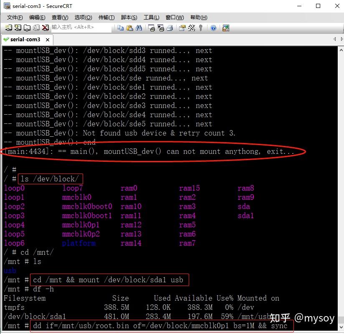Image resolution: width=344 pixels, height=334 pixels.
Task: Close the serial-com3 tab
Action: click(48, 40)
